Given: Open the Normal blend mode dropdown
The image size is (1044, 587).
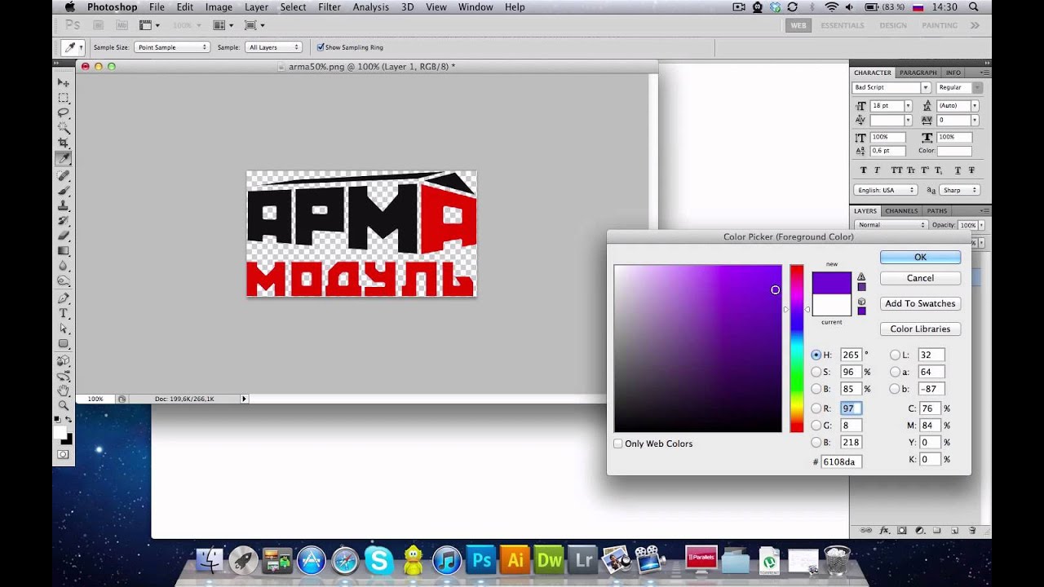Looking at the screenshot, I should coord(891,225).
